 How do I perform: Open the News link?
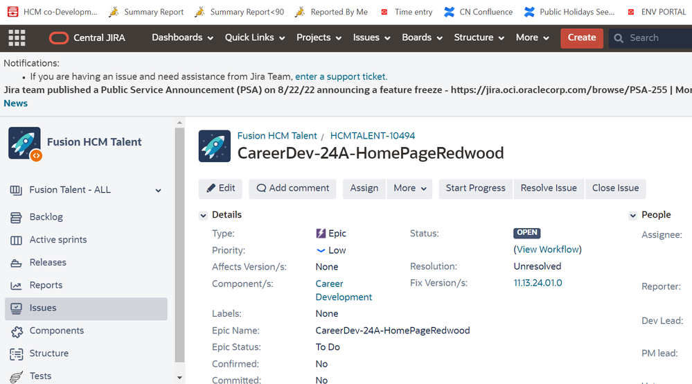tap(15, 103)
